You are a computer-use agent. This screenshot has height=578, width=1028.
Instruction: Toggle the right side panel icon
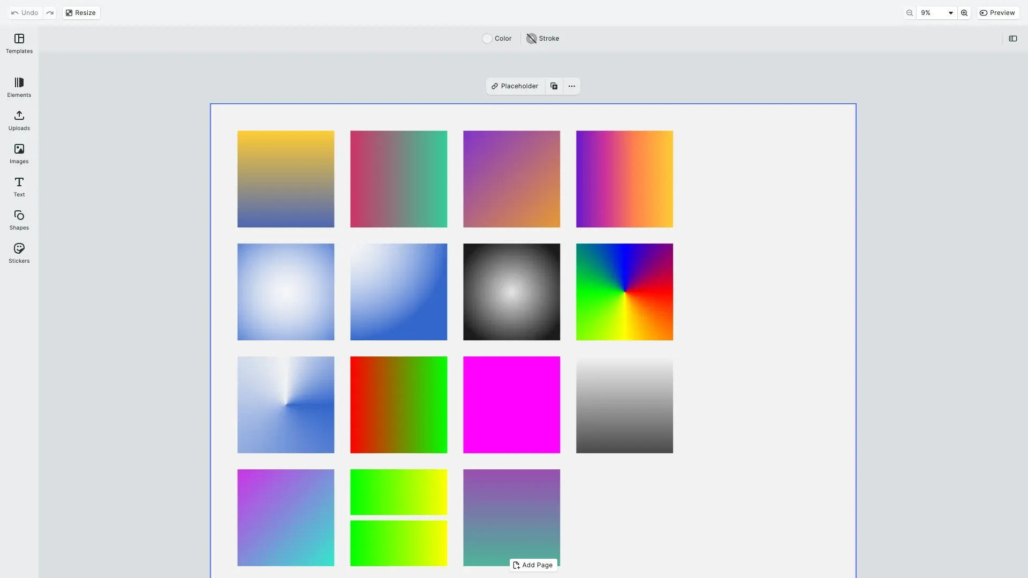(1013, 39)
